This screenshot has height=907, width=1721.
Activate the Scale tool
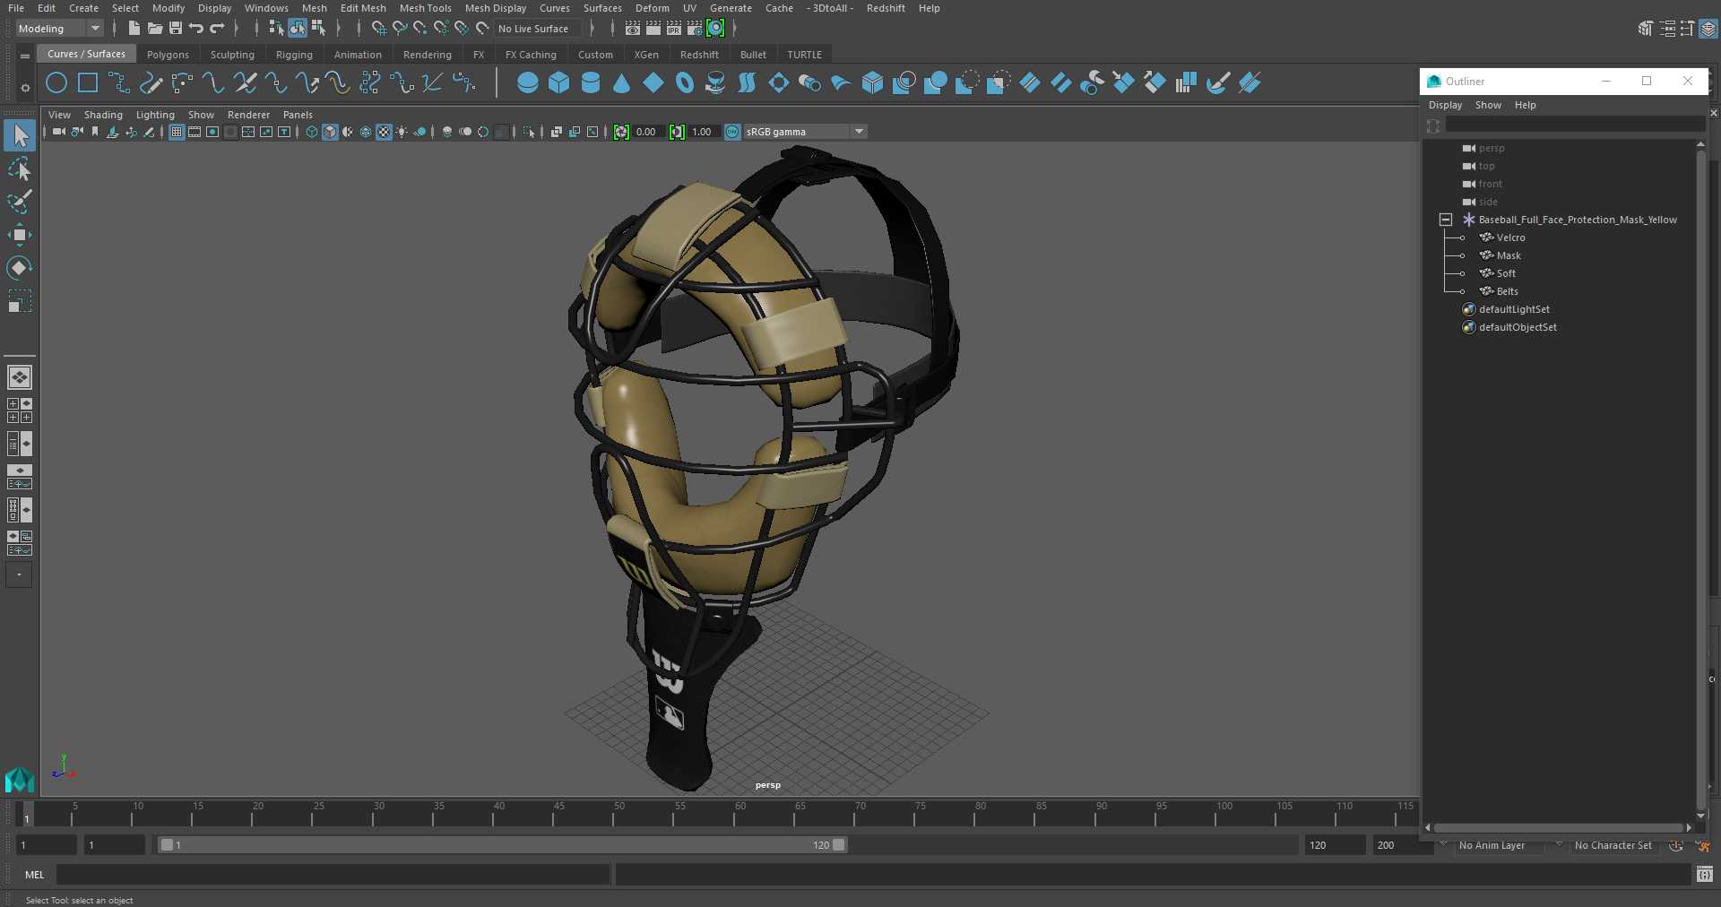pyautogui.click(x=20, y=300)
